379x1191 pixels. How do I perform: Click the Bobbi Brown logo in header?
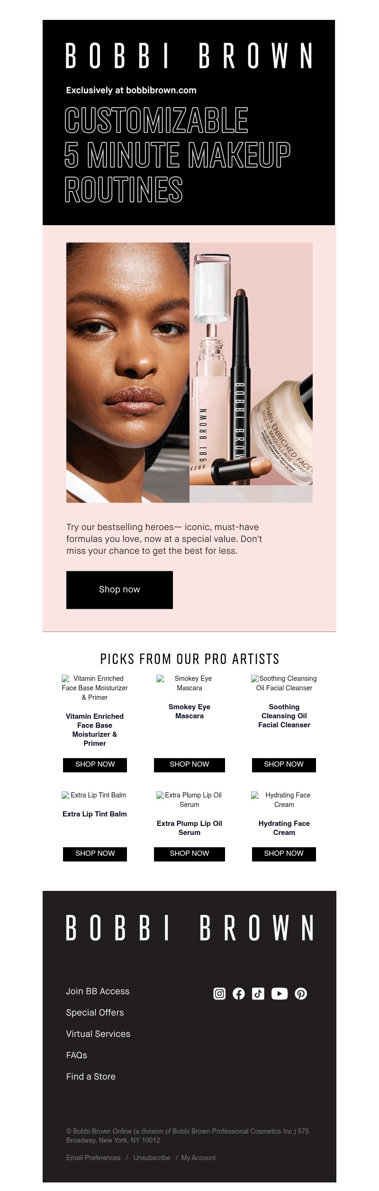coord(189,55)
